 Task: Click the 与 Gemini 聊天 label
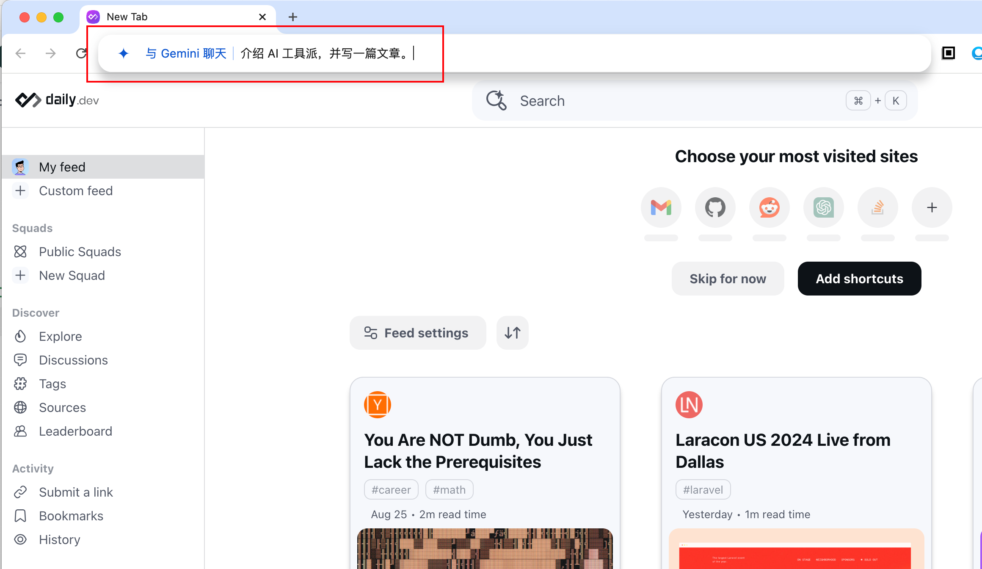point(186,53)
